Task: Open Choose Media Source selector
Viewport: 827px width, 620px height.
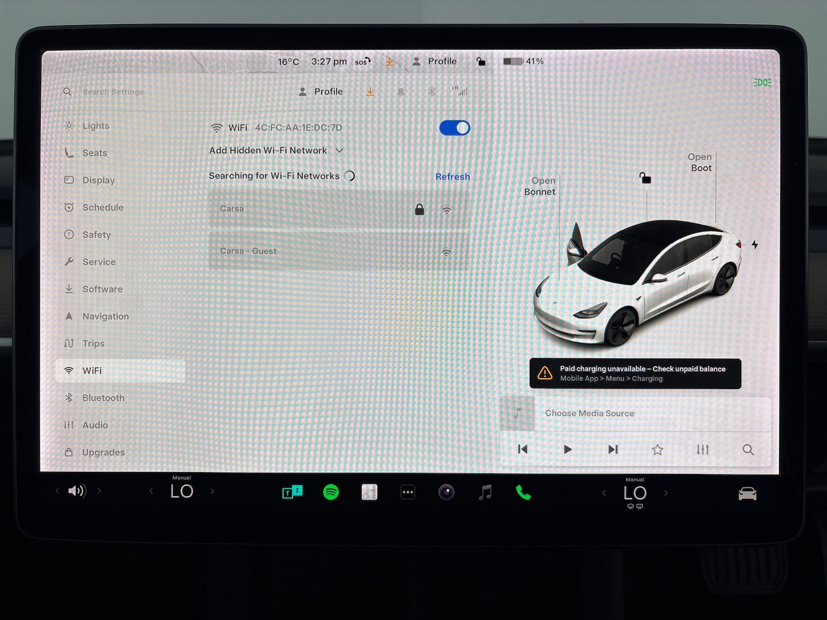Action: pos(589,413)
